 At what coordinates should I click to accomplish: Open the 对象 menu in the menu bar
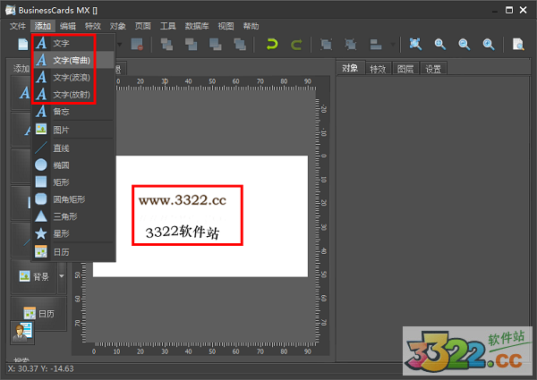click(118, 26)
